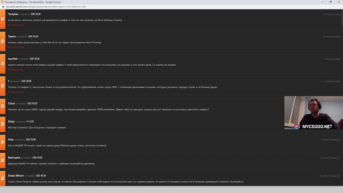Click the orange DonationAlerts icon beside nurs1k4
Image resolution: width=343 pixels, height=193 pixels.
click(x=3, y=64)
